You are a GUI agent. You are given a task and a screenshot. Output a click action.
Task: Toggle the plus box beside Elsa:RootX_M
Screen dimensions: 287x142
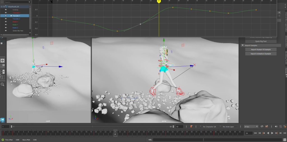pos(4,7)
